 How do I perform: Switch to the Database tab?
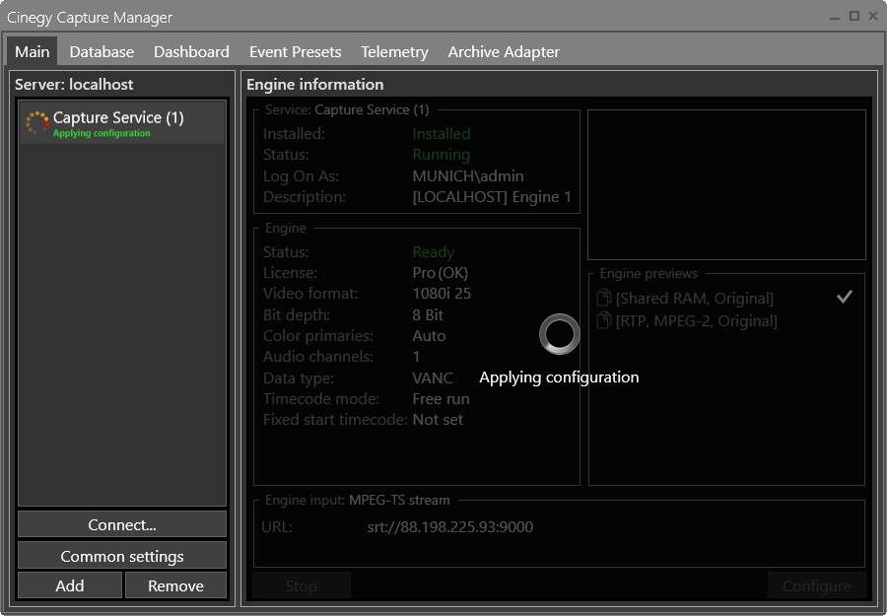(x=102, y=51)
